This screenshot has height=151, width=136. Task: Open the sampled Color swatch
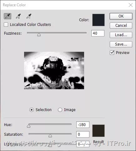point(98,20)
